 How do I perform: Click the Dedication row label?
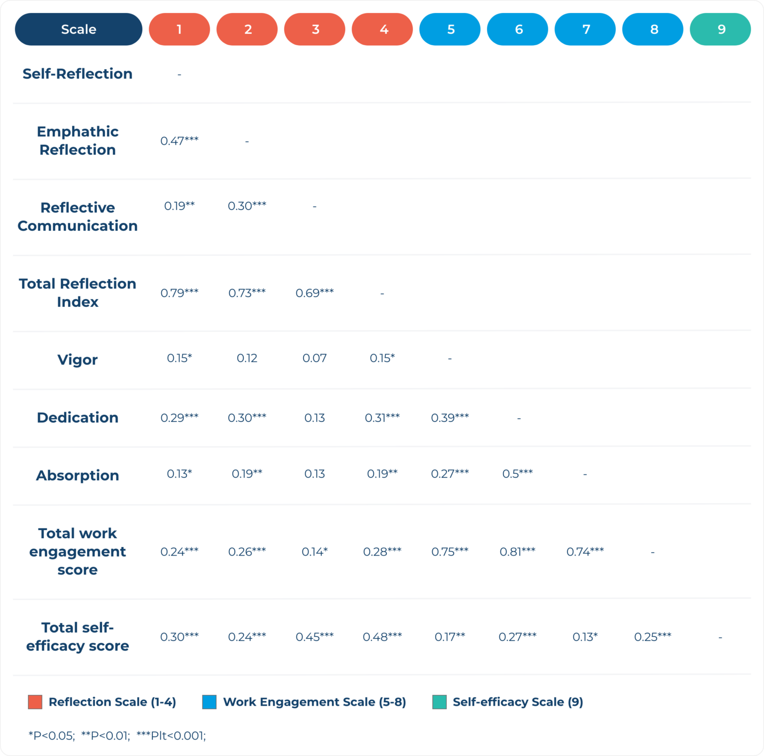(78, 417)
